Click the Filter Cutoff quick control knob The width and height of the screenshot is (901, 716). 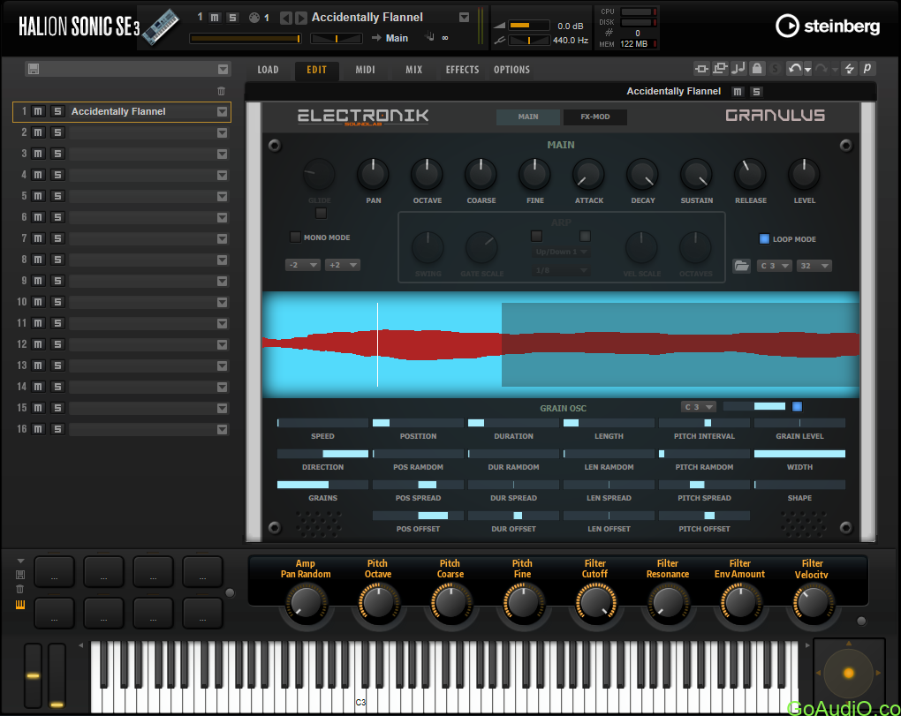(x=594, y=602)
